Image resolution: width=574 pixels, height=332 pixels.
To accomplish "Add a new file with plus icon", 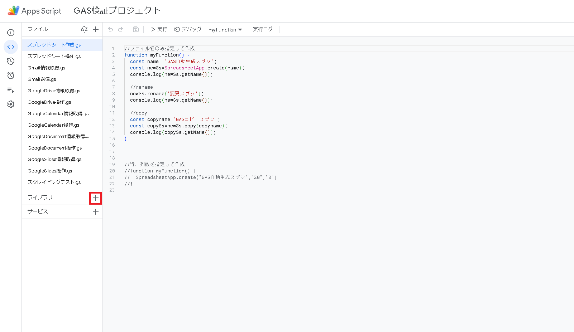I will point(96,29).
